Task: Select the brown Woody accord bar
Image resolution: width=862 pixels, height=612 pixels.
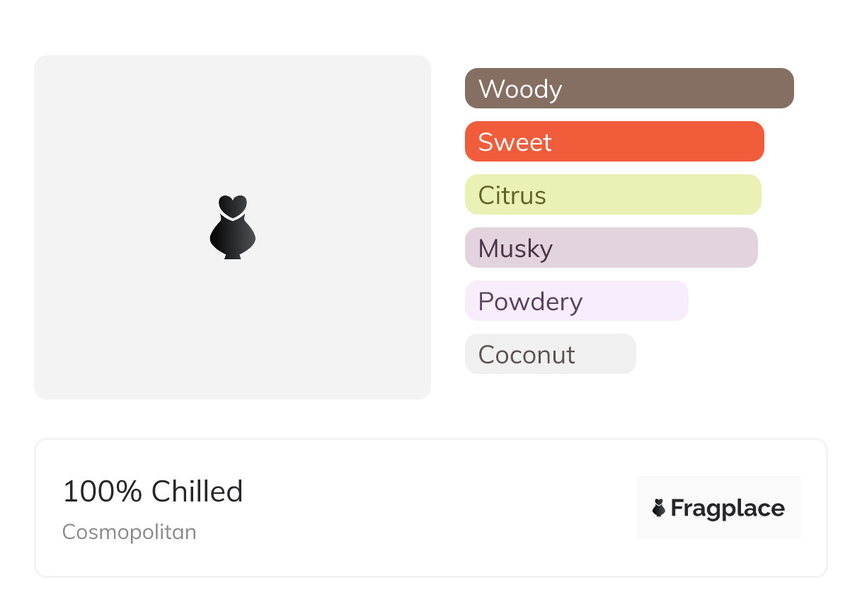Action: pyautogui.click(x=629, y=89)
